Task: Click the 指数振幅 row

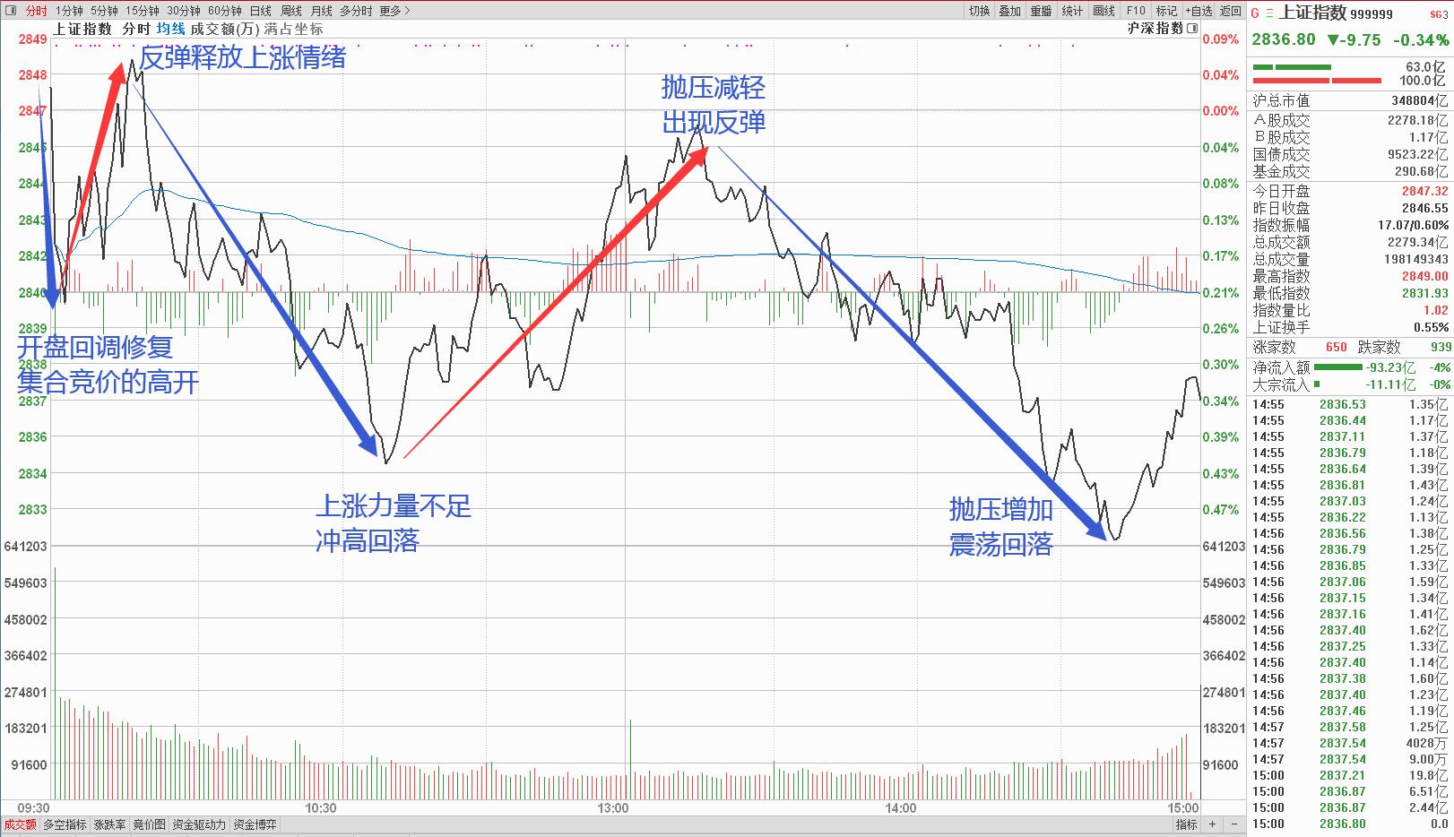Action: click(1350, 225)
